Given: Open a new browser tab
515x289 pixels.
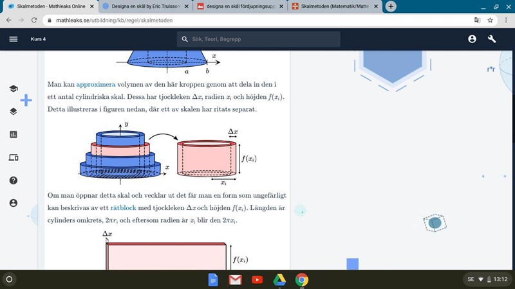Looking at the screenshot, I should (x=391, y=6).
